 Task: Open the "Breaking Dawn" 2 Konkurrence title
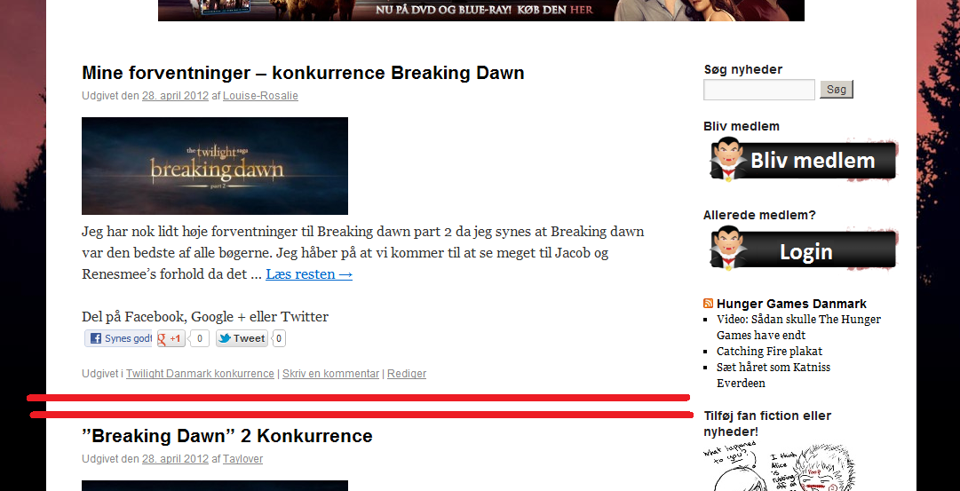tap(227, 436)
